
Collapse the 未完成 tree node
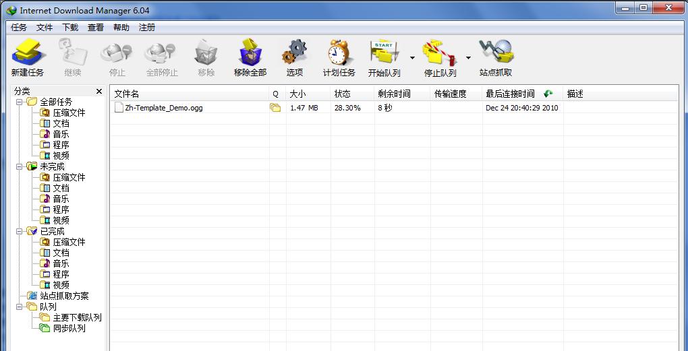[20, 166]
